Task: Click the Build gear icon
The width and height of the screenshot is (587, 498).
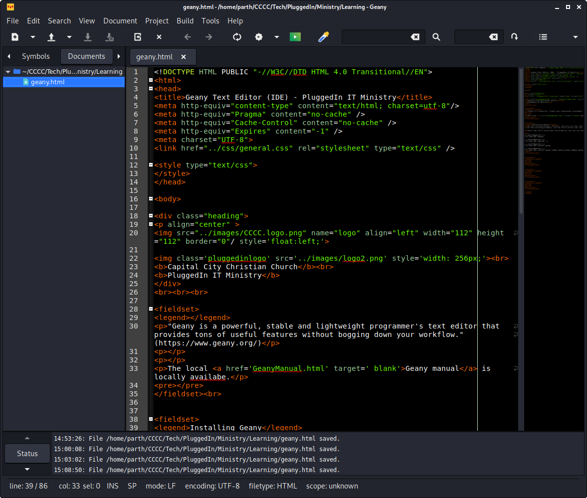Action: [258, 37]
